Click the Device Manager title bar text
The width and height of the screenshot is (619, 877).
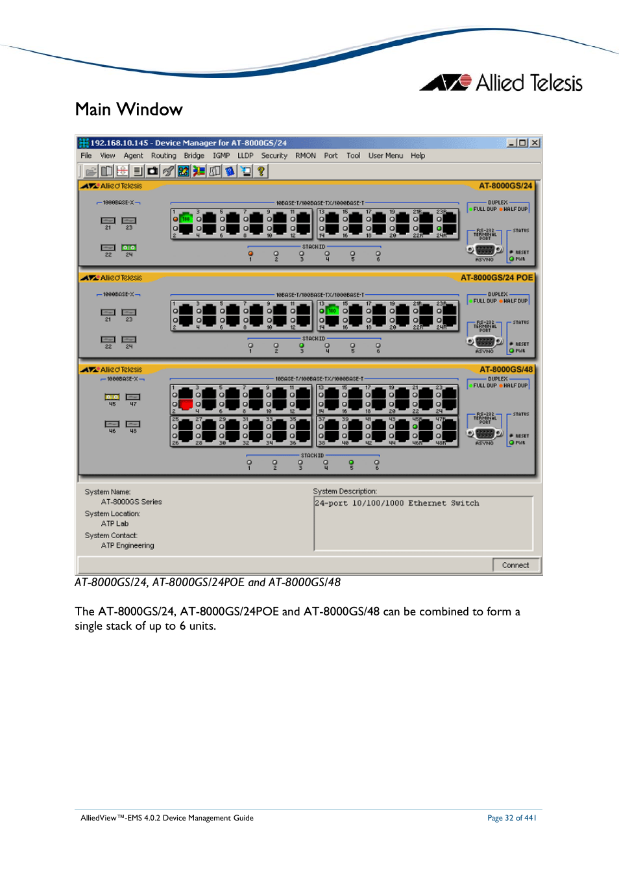coord(188,143)
